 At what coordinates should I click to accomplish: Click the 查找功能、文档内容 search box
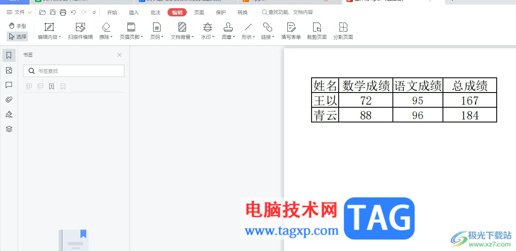[x=287, y=13]
